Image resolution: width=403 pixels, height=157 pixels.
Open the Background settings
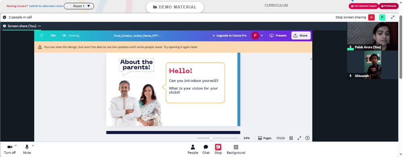[x=236, y=149]
